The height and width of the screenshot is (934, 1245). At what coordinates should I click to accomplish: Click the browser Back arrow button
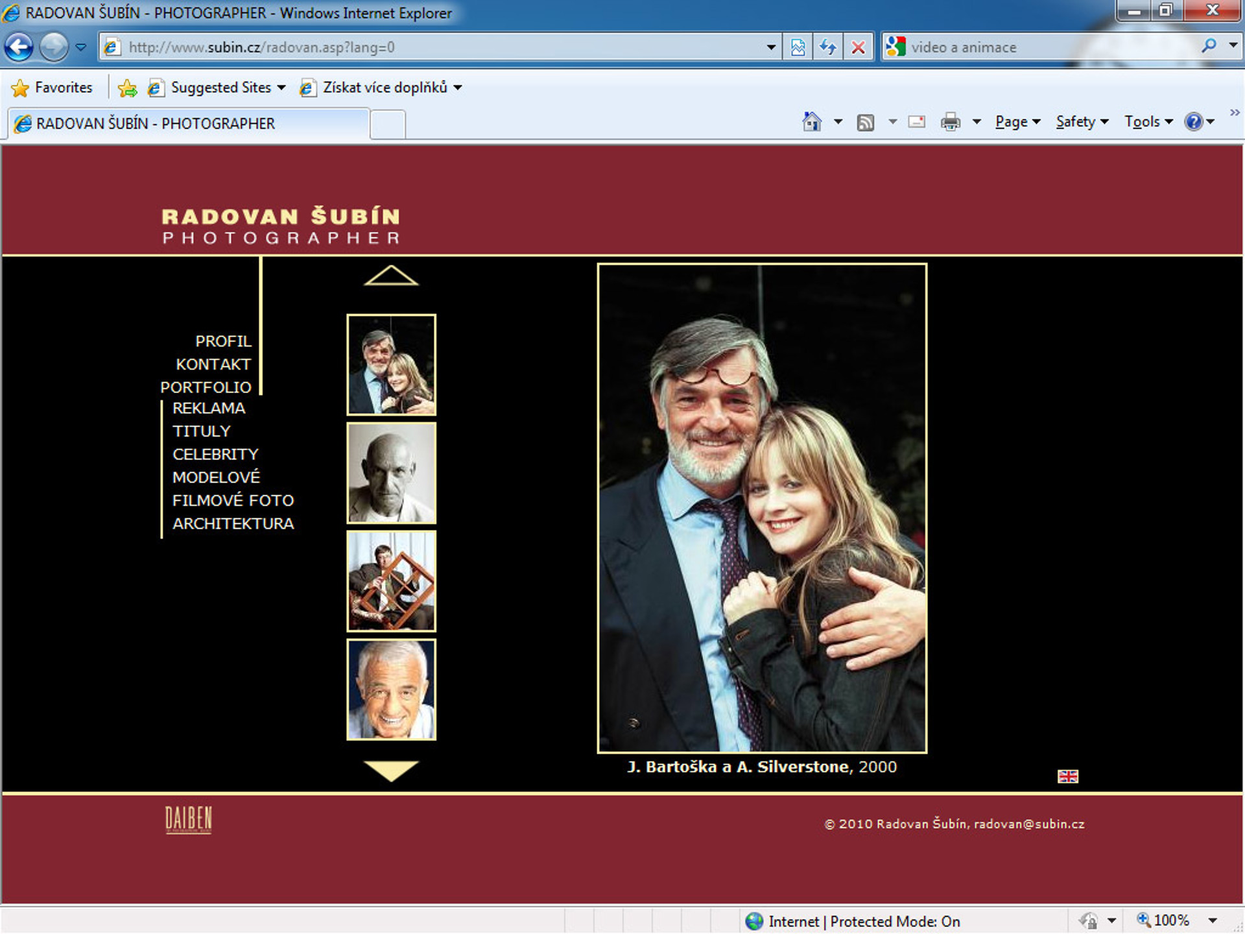pos(19,47)
